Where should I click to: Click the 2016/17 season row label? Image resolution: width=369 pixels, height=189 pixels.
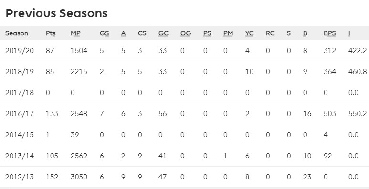tap(20, 114)
